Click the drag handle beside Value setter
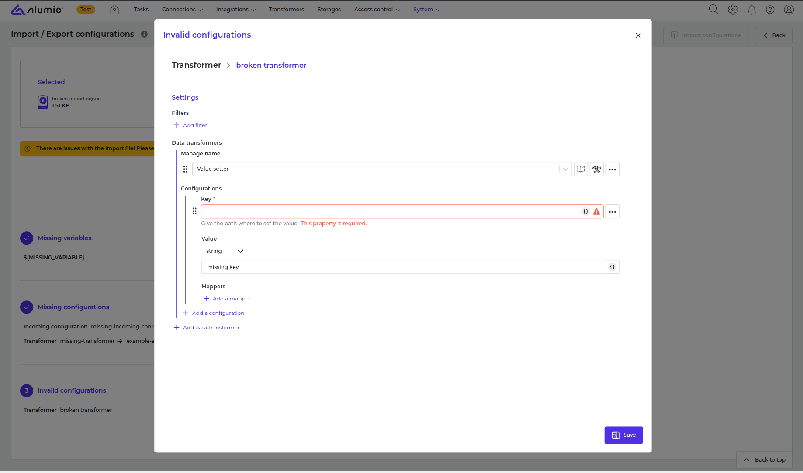The height and width of the screenshot is (473, 803). (x=185, y=169)
